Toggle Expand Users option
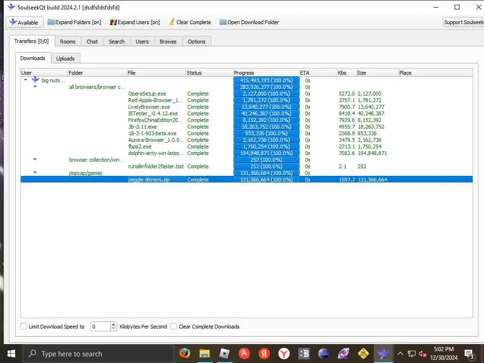Viewport: 484px width, 363px height. click(x=135, y=22)
